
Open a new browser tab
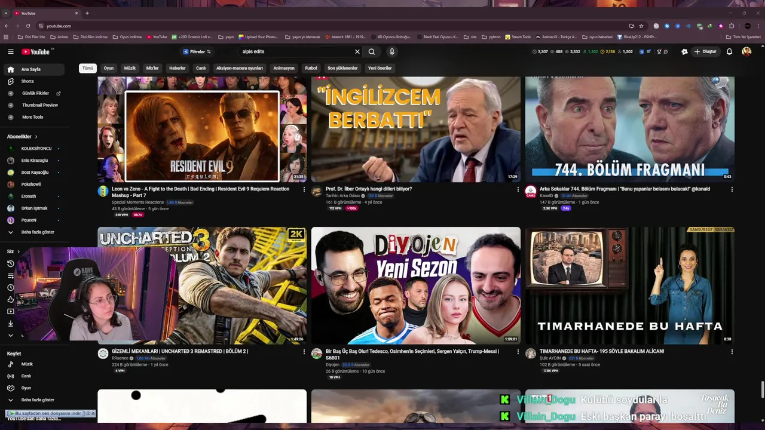pos(87,13)
